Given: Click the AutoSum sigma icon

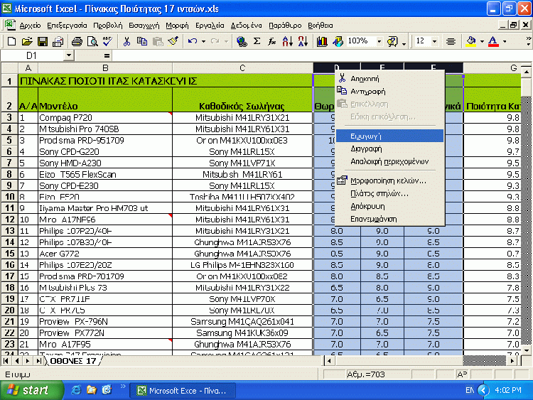Looking at the screenshot, I should (257, 41).
